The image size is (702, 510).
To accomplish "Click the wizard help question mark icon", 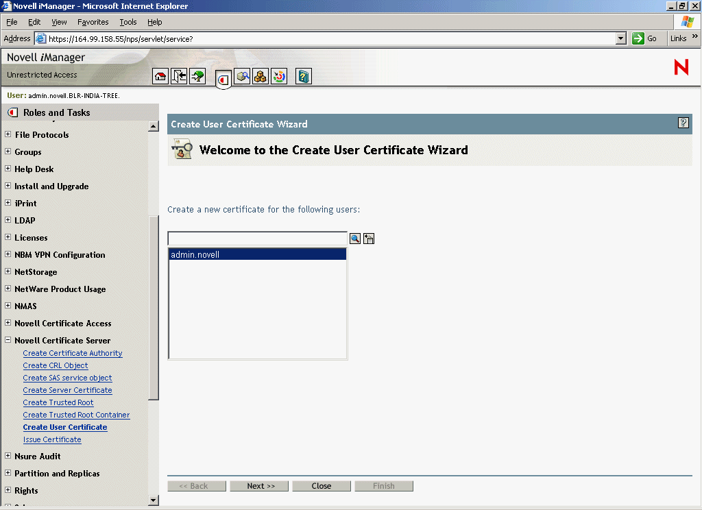I will pos(683,123).
